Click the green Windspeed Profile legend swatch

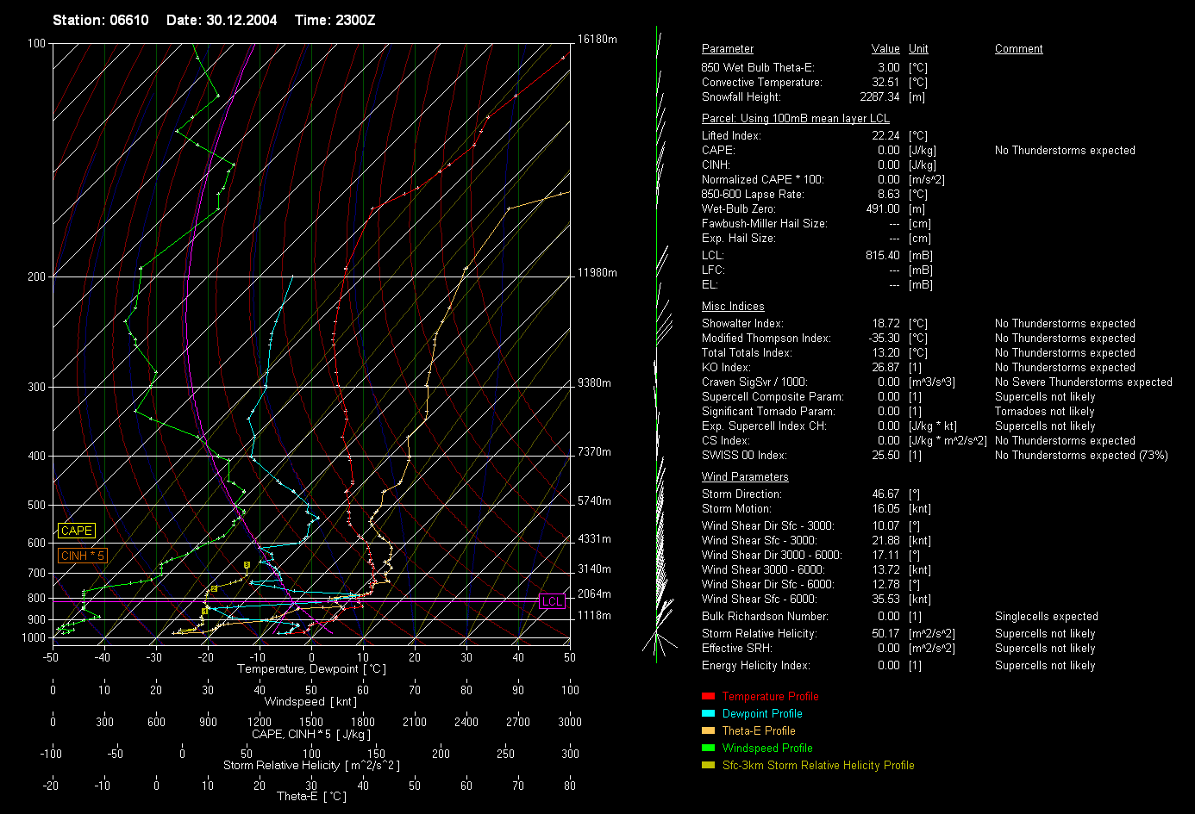click(708, 748)
